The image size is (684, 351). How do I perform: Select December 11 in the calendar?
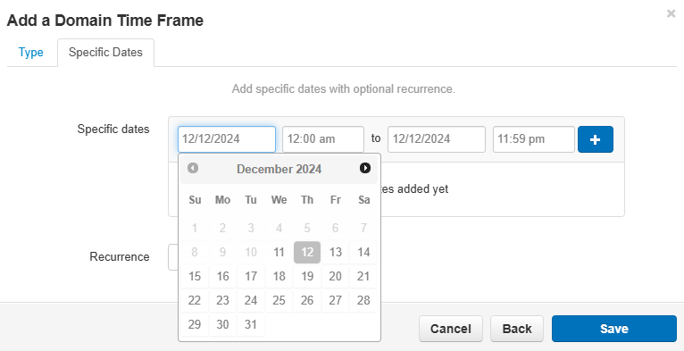pyautogui.click(x=279, y=253)
